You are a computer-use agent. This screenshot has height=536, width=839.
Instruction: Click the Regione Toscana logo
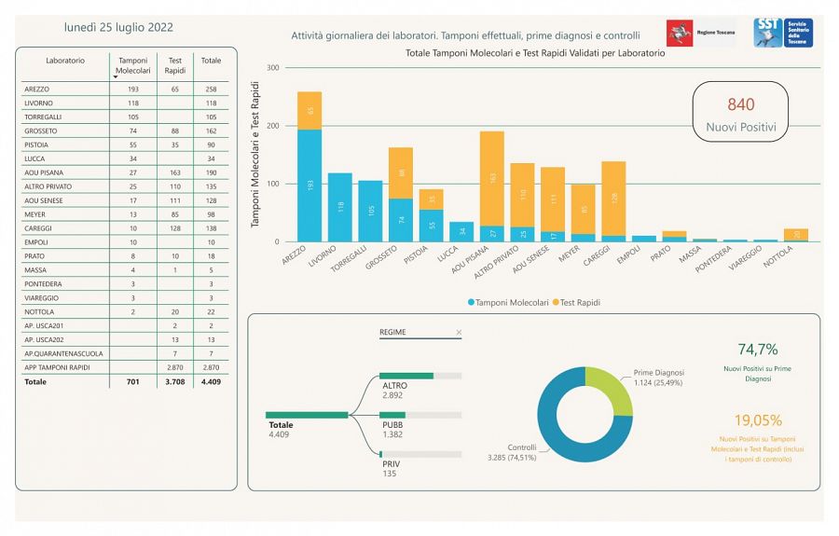pos(694,34)
